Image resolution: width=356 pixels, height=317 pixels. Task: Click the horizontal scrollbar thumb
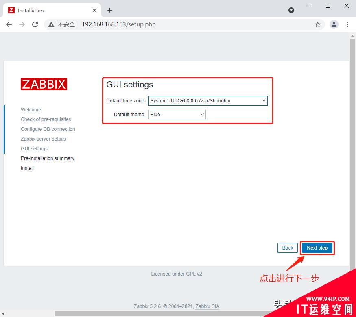coord(159,314)
